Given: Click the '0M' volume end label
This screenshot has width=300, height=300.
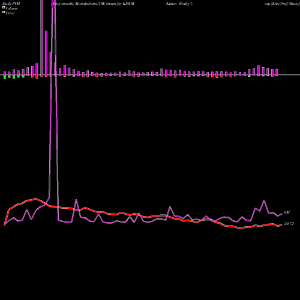Looking at the screenshot, I should tap(287, 212).
